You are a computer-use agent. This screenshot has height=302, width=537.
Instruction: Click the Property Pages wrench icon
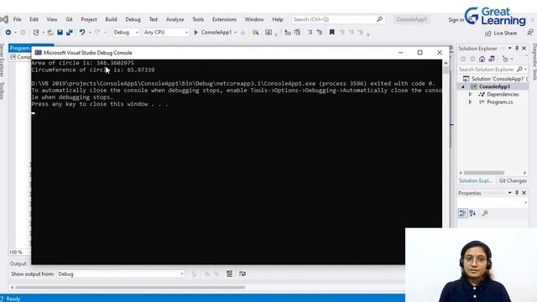485,213
